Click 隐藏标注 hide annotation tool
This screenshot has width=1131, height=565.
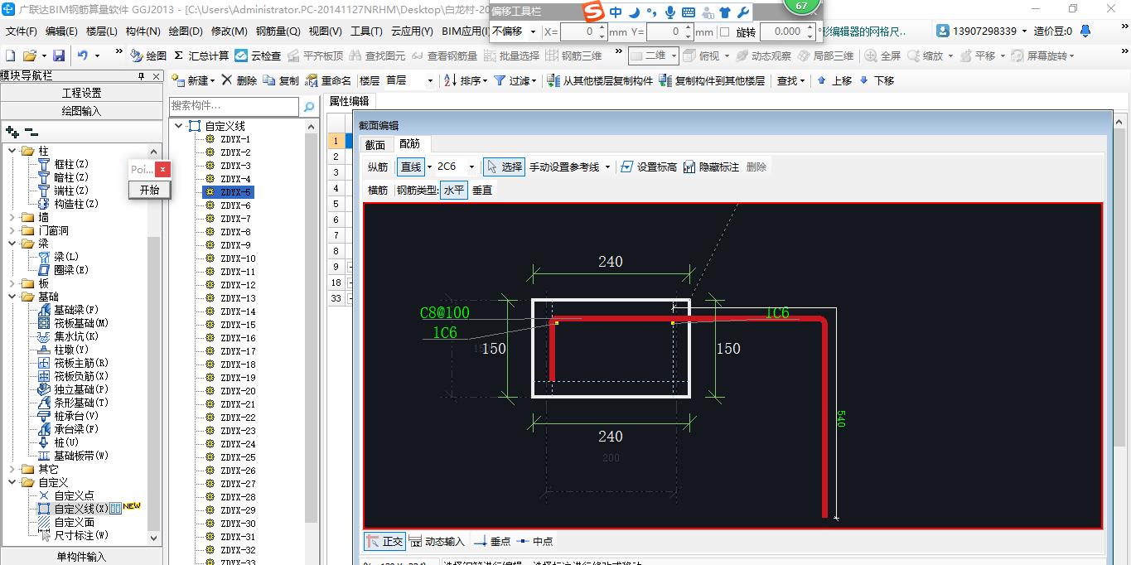point(711,167)
